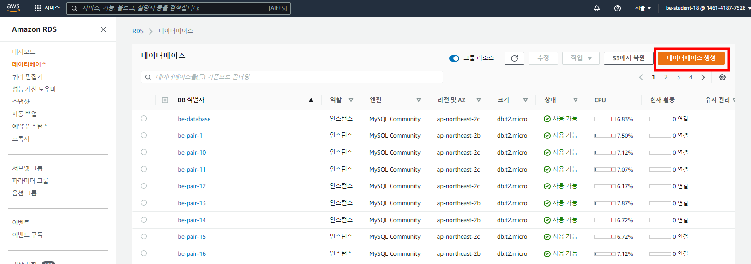Close the Amazon RDS side panel
The image size is (751, 264).
coord(103,29)
